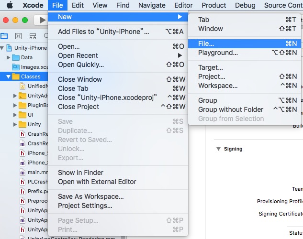The image size is (303, 239).
Task: Expand the UI folder
Action: click(x=15, y=115)
